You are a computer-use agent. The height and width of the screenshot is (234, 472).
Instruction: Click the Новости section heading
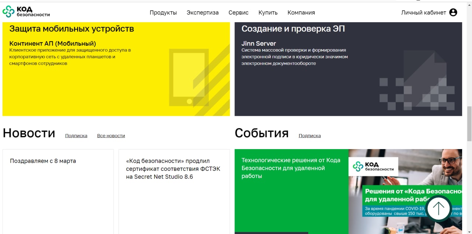click(x=29, y=133)
